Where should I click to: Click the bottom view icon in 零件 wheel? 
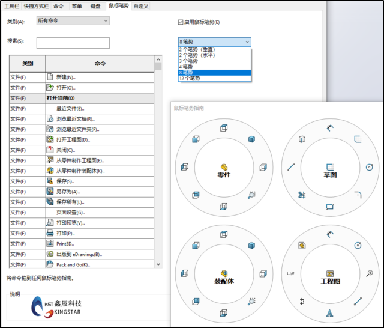click(224, 207)
